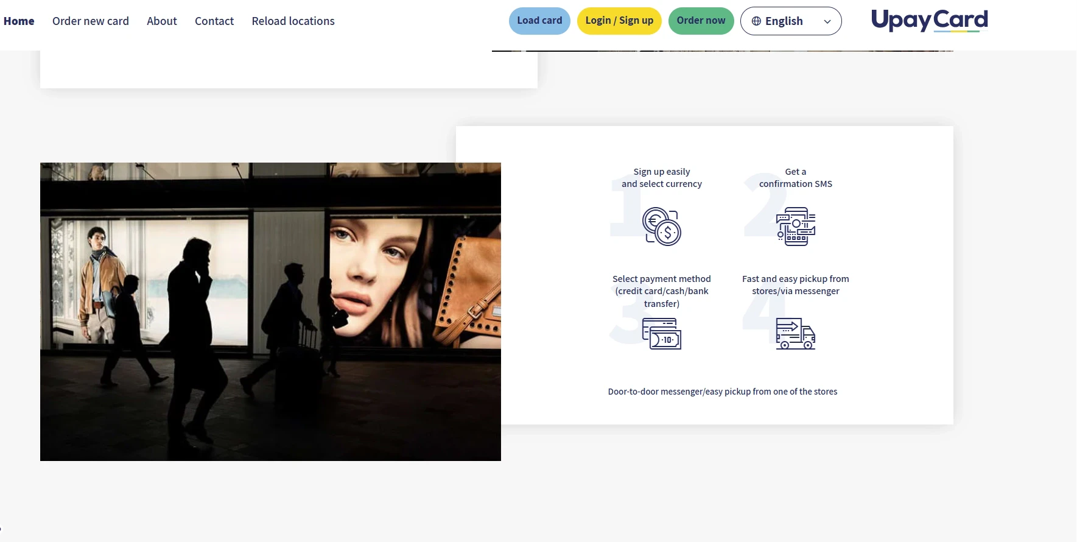Click the confirmation SMS phone icon

tap(796, 227)
